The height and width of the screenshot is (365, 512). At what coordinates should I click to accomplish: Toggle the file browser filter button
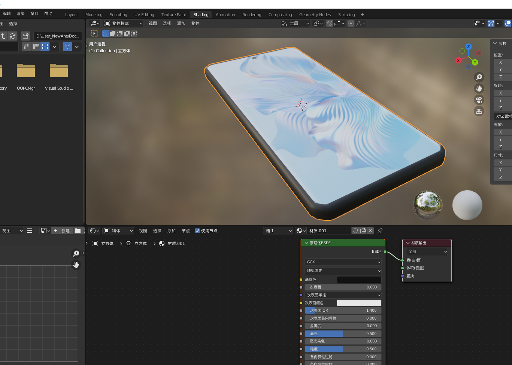(x=67, y=47)
